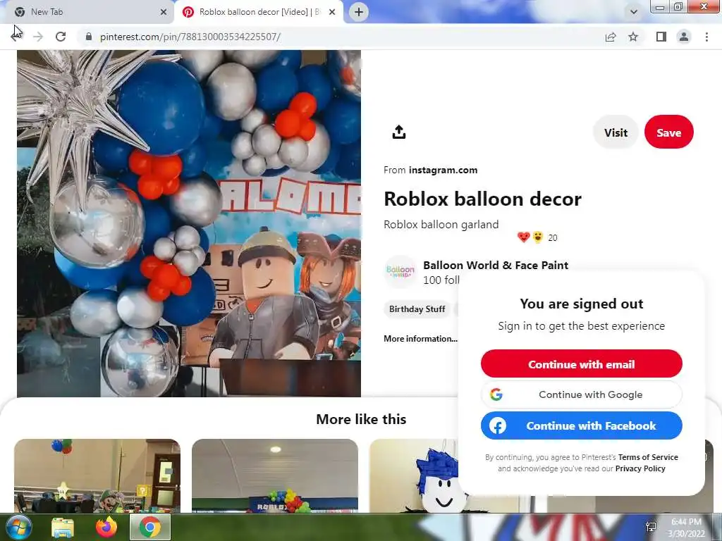Bookmark this page with star icon

pos(633,37)
